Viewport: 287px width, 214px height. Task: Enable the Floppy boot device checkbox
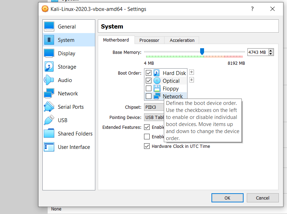pyautogui.click(x=148, y=88)
